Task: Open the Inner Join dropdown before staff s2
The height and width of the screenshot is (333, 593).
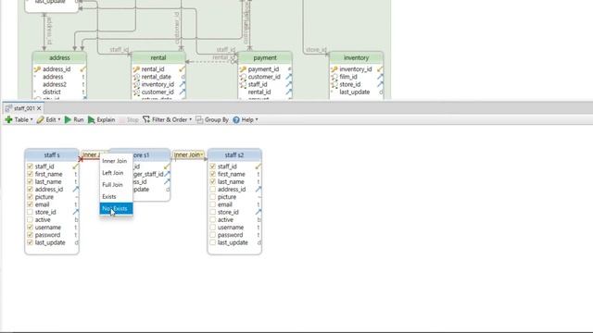Action: [188, 154]
